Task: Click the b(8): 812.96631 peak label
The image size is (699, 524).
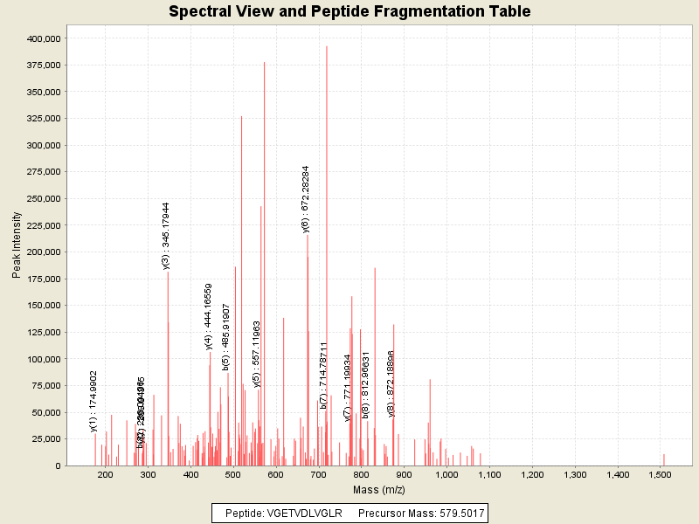Action: [x=366, y=384]
